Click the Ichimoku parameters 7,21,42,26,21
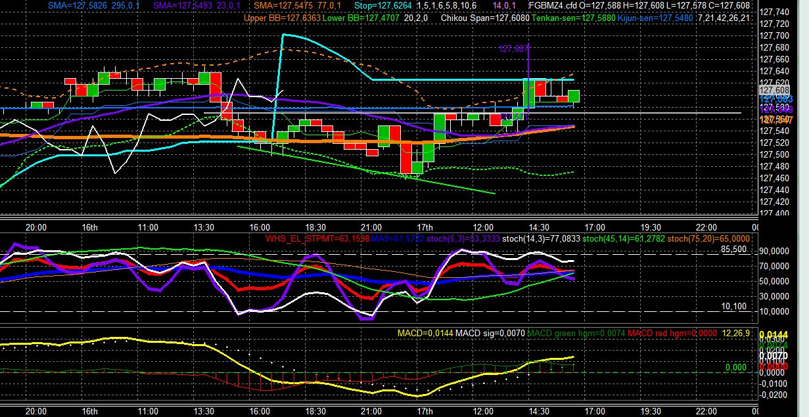Viewport: 809px width, 417px height. pos(724,18)
